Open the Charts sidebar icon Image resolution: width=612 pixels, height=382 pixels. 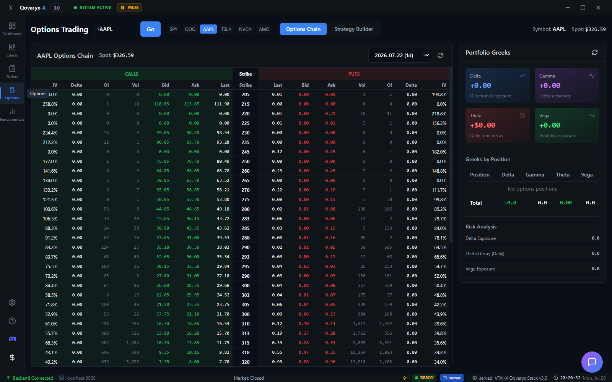coord(12,50)
